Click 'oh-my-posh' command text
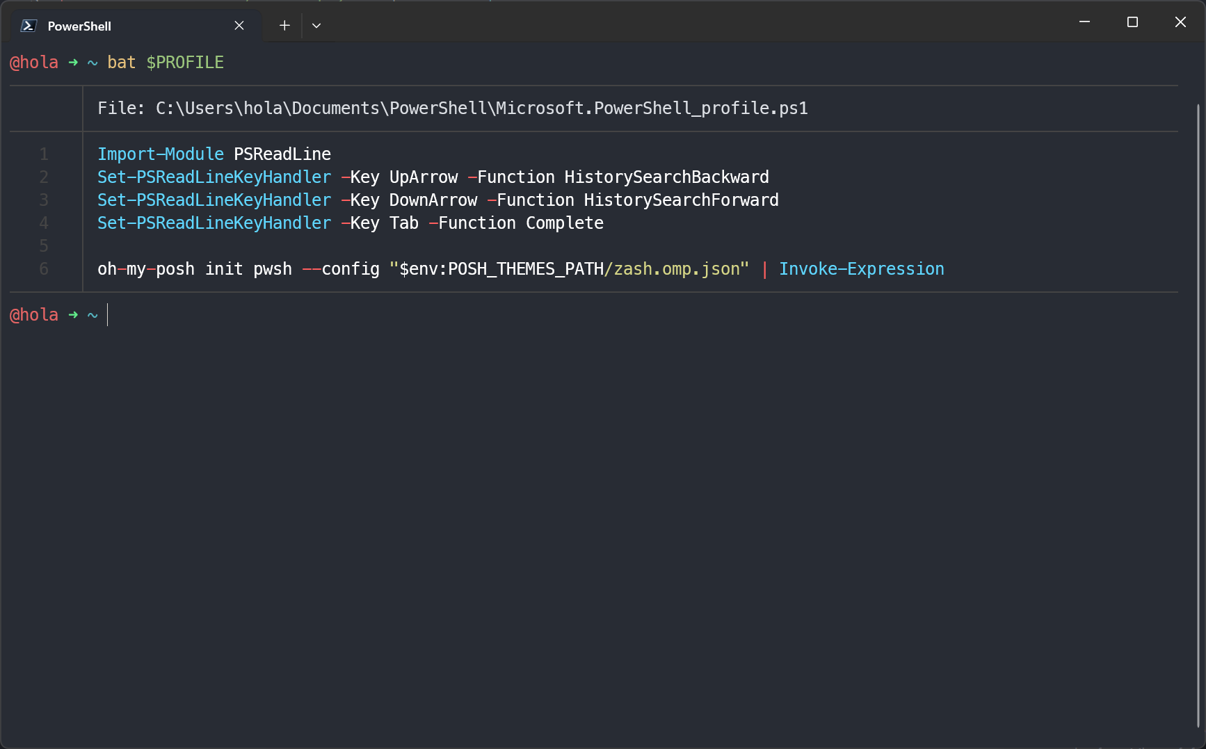 pyautogui.click(x=146, y=269)
